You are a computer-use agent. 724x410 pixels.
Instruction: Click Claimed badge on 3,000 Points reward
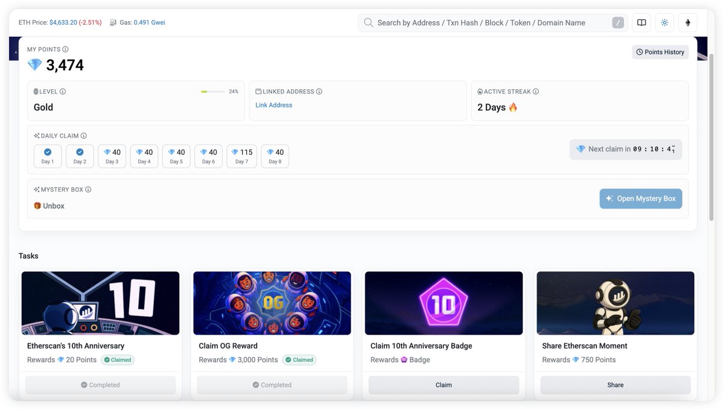(x=299, y=360)
